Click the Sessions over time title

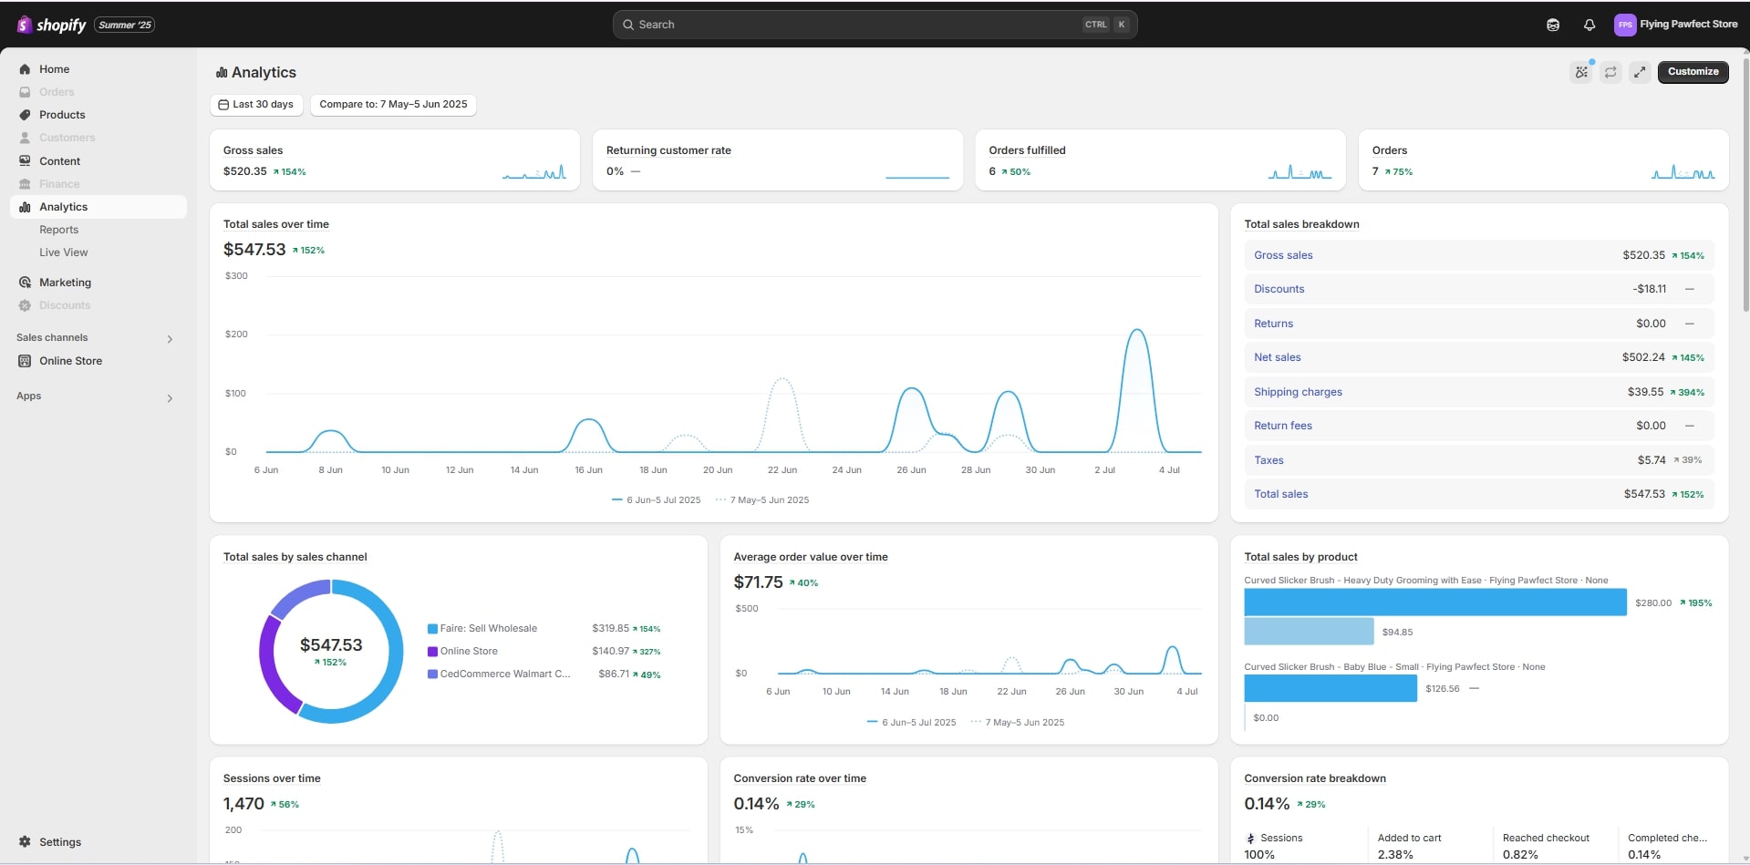coord(272,778)
